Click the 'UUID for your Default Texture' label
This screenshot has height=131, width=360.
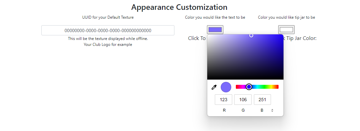click(108, 17)
